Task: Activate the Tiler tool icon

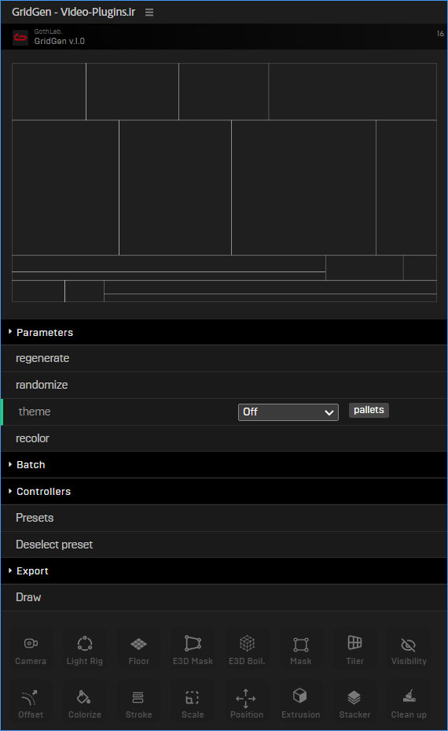Action: click(354, 642)
